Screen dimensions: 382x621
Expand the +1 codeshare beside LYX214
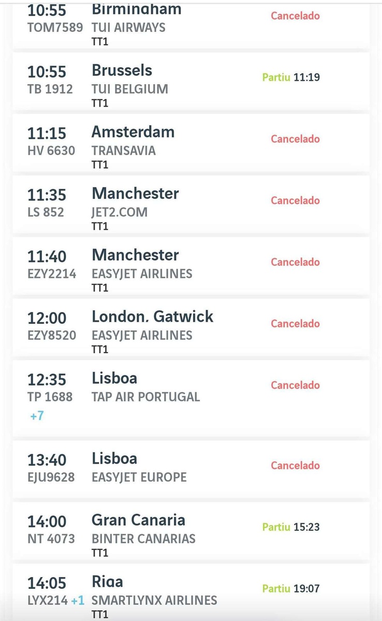pyautogui.click(x=78, y=600)
